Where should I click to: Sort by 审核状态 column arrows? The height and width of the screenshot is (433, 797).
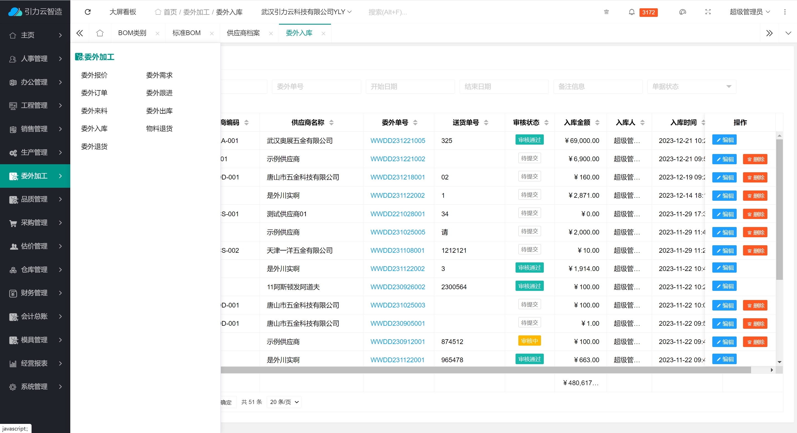coord(546,122)
